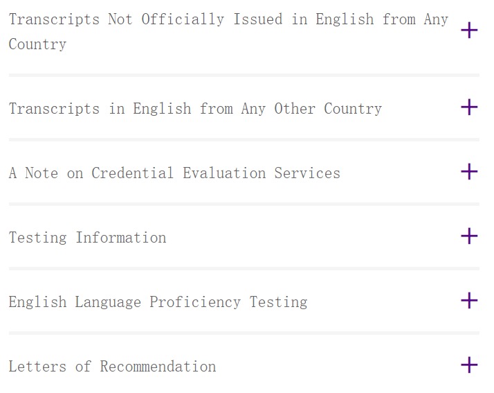Expand the Testing Information accordion section
The width and height of the screenshot is (494, 393).
[469, 236]
